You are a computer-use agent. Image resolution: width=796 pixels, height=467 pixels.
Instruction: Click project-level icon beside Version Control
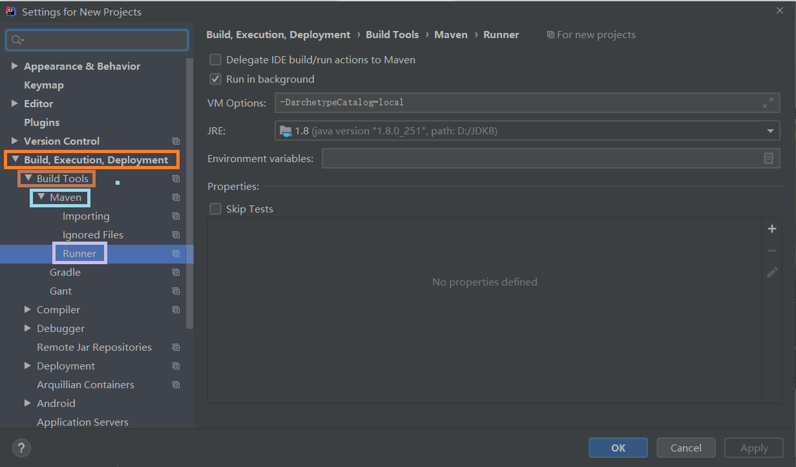point(176,141)
